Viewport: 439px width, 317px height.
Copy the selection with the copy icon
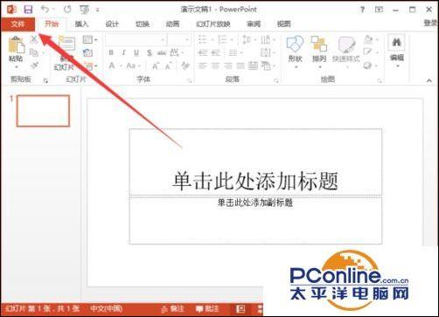click(x=34, y=52)
